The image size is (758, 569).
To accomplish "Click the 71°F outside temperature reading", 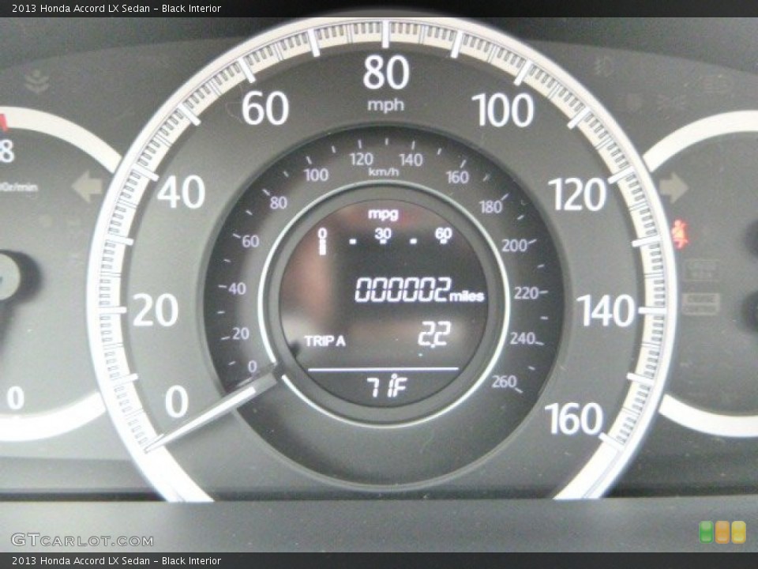I will (x=387, y=386).
